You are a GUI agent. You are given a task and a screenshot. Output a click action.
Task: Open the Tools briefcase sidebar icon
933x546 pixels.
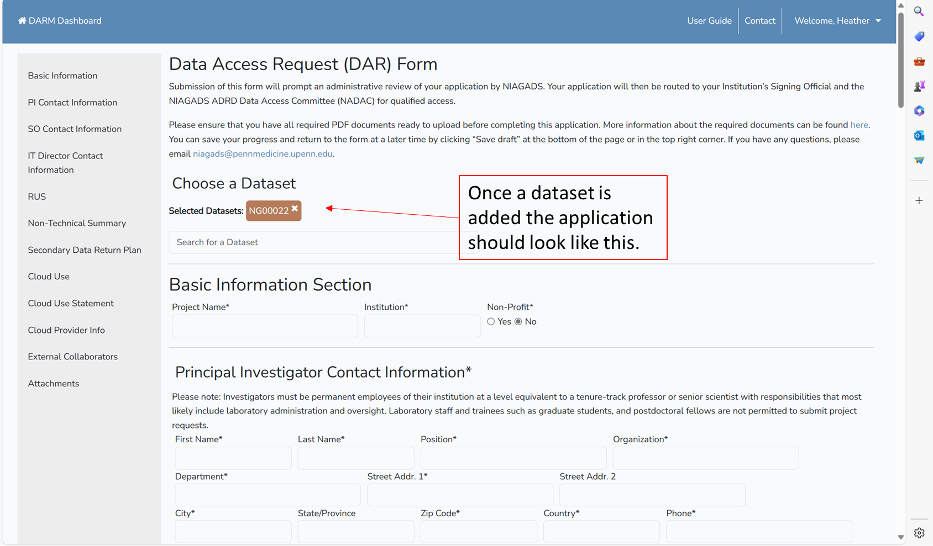coord(919,61)
